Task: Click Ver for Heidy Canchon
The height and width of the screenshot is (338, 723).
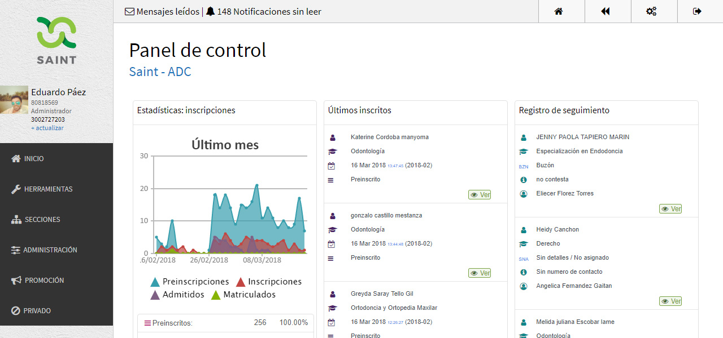Action: [x=670, y=301]
